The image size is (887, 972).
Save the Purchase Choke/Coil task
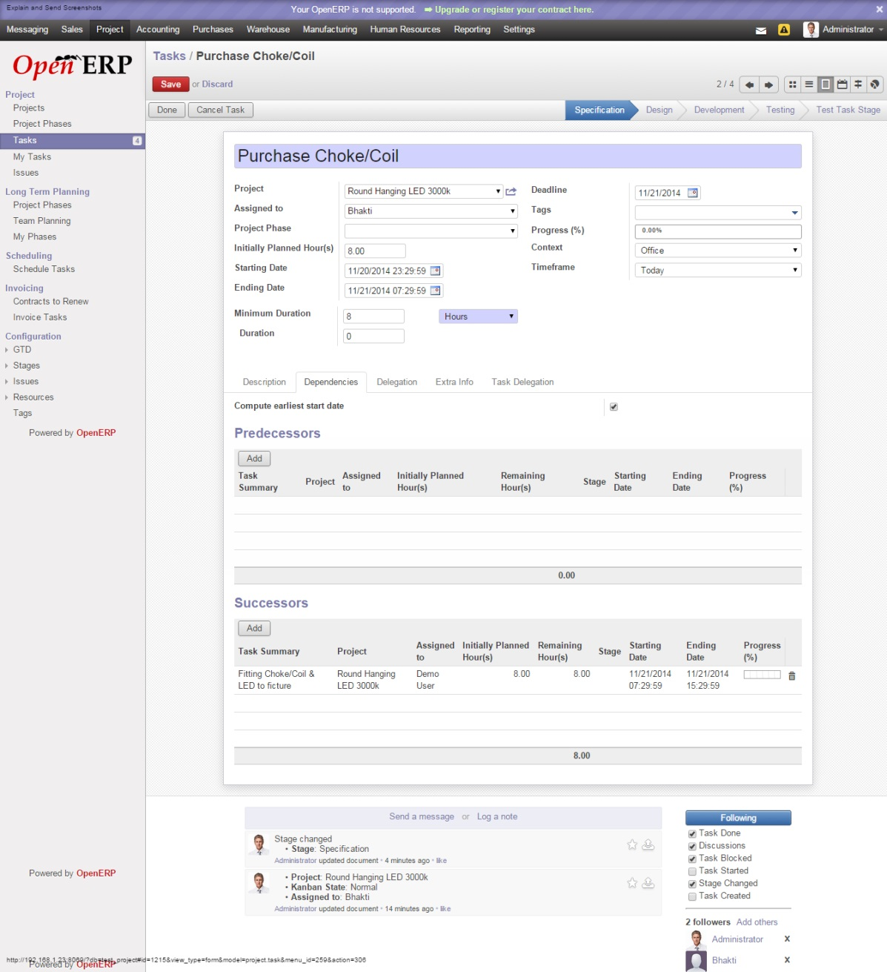click(x=170, y=84)
